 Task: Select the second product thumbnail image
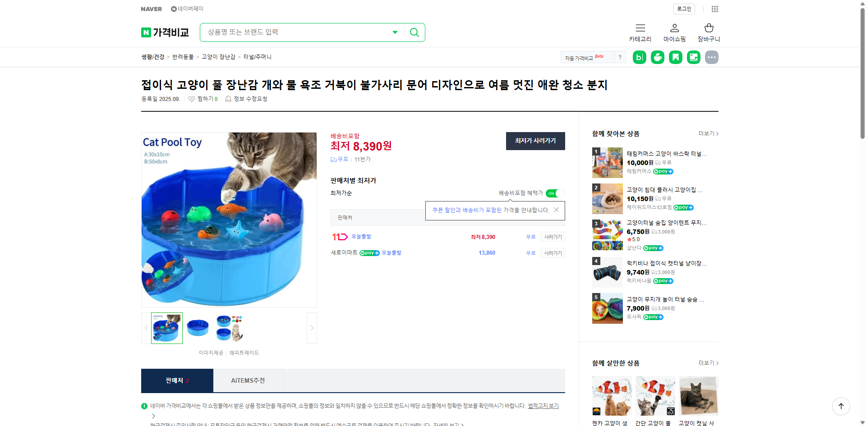pos(198,328)
